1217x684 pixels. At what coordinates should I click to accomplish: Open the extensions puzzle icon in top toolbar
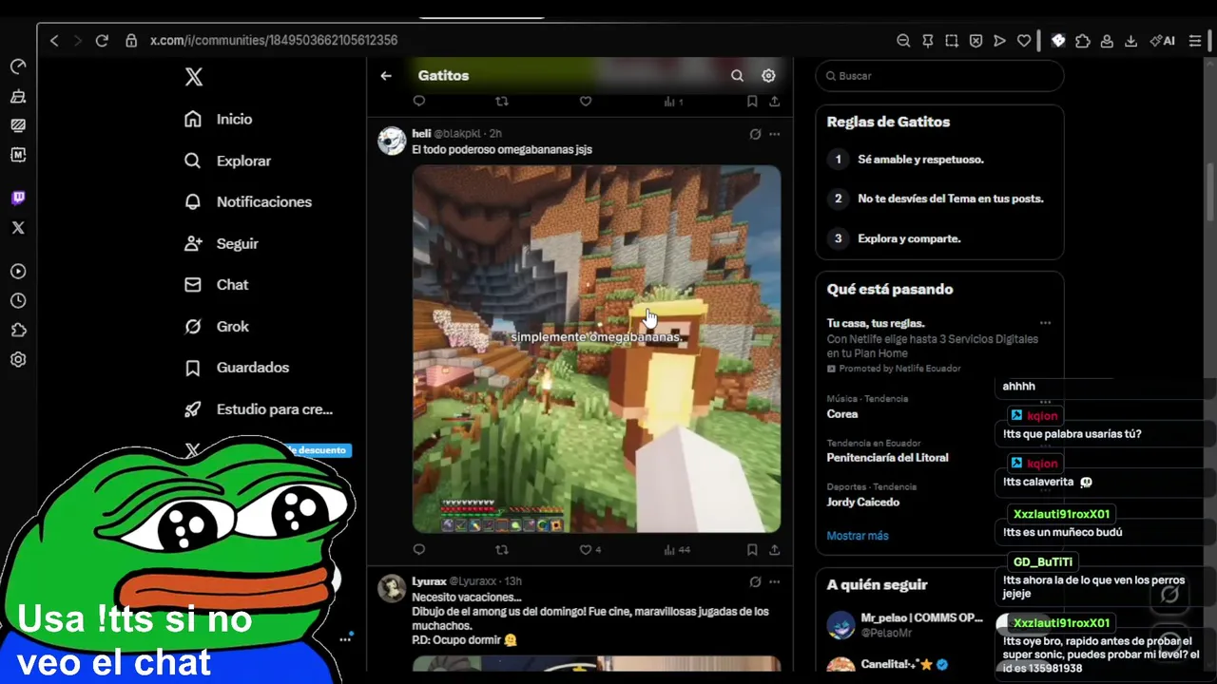(x=1083, y=41)
